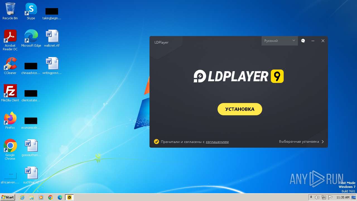Select the economicstr desktop file
357x201 pixels.
click(x=31, y=123)
